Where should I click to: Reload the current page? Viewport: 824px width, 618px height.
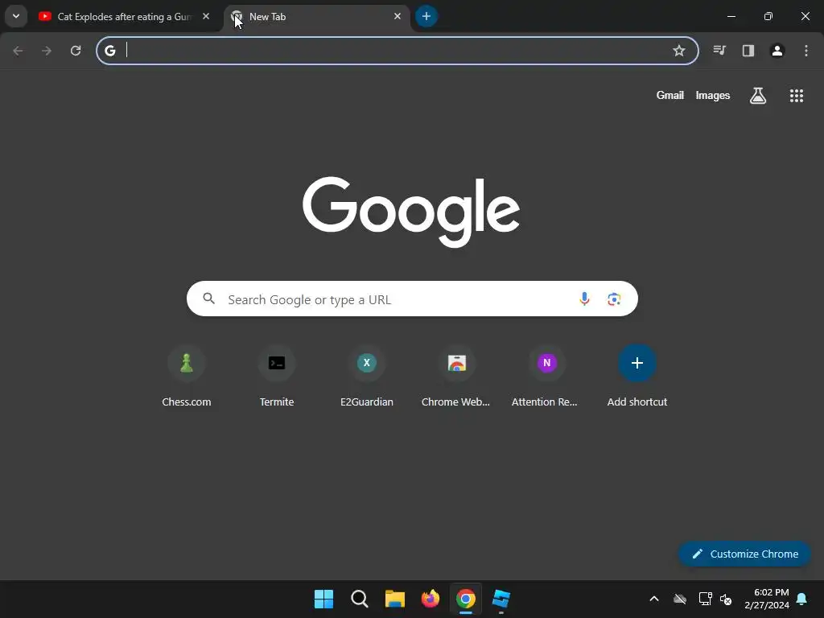76,51
